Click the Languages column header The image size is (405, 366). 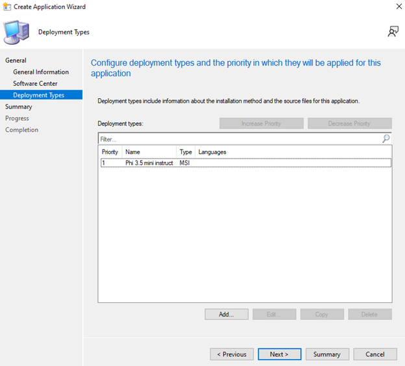click(212, 152)
